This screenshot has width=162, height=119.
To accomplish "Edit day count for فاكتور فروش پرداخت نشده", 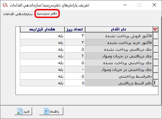I will 75,36.
